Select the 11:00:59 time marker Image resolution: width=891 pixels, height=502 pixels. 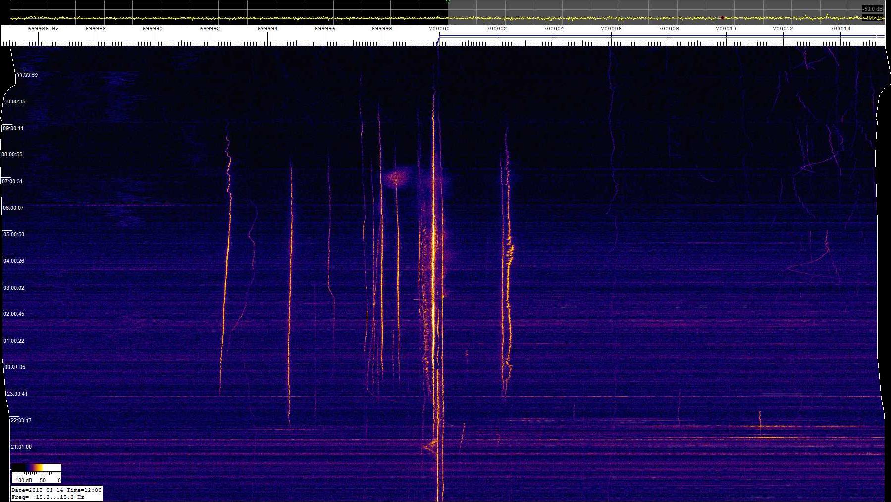27,75
